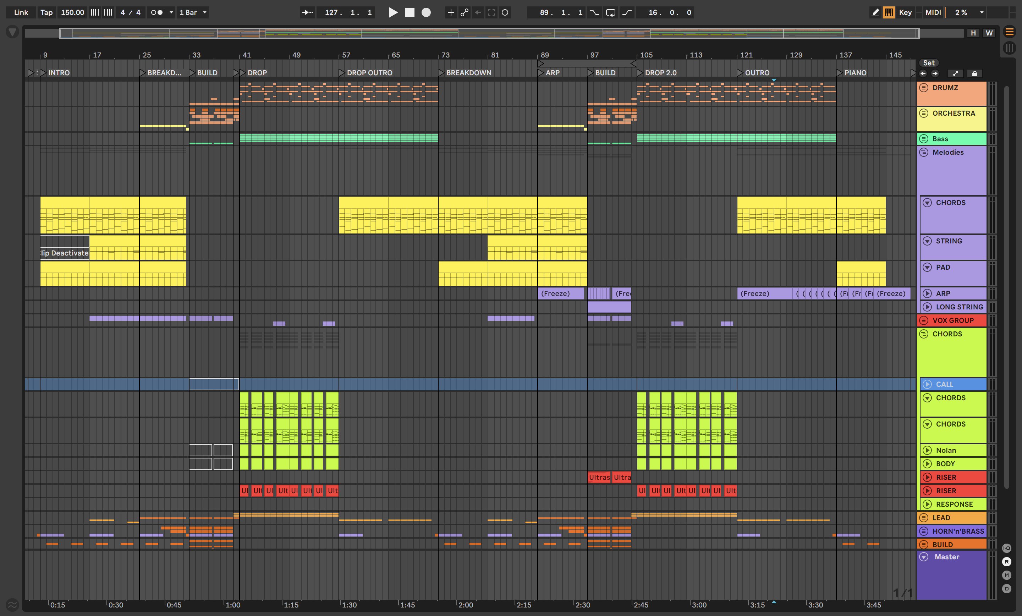Toggle Returns (R) visibility button

(1007, 562)
